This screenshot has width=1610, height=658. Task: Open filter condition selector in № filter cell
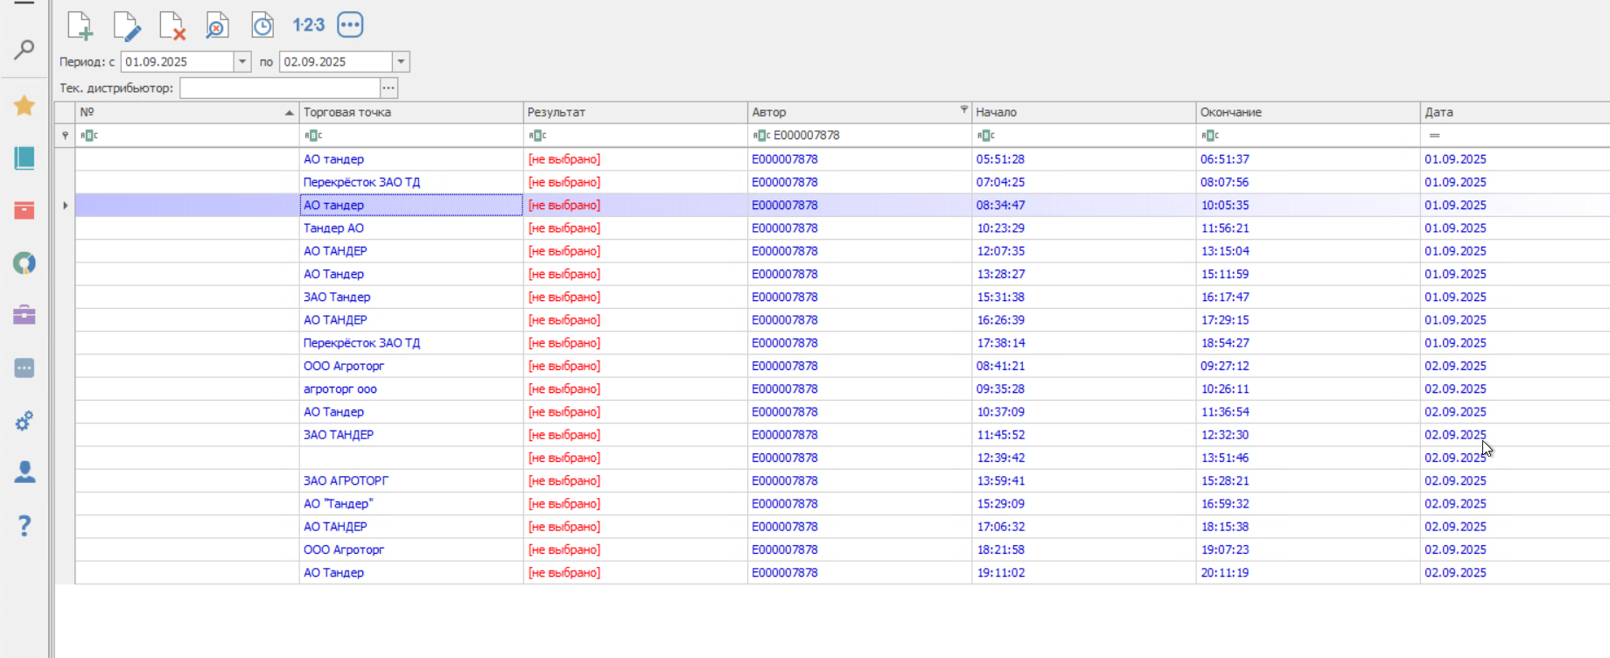pyautogui.click(x=89, y=136)
